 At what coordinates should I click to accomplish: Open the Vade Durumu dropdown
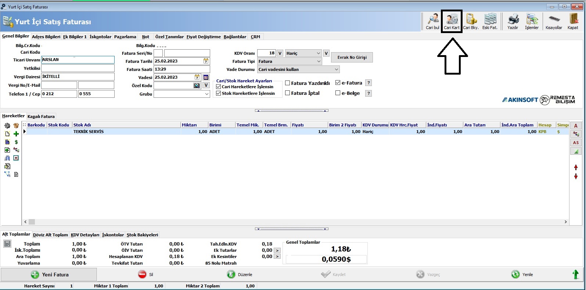[298, 69]
